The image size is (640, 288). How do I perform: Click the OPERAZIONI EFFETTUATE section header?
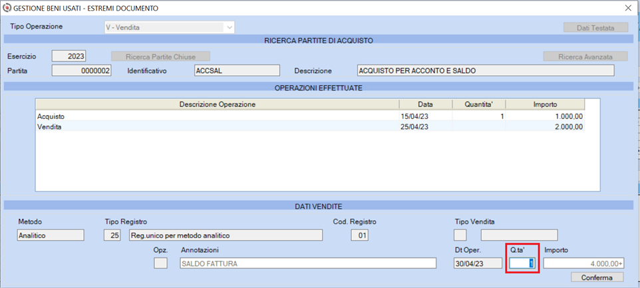[319, 87]
